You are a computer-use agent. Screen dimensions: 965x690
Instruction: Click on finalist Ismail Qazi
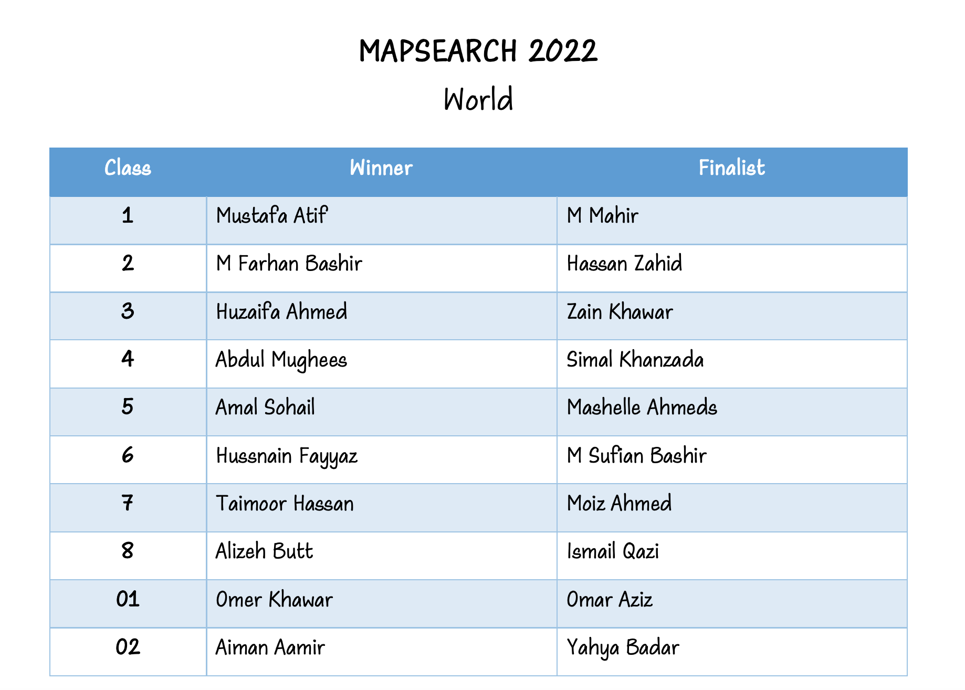(x=613, y=551)
